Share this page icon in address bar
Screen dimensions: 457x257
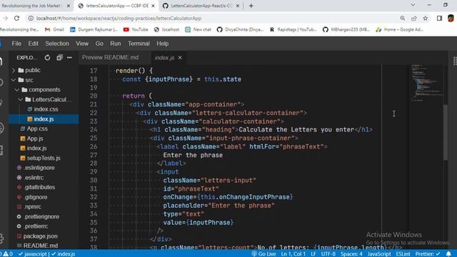pos(414,19)
